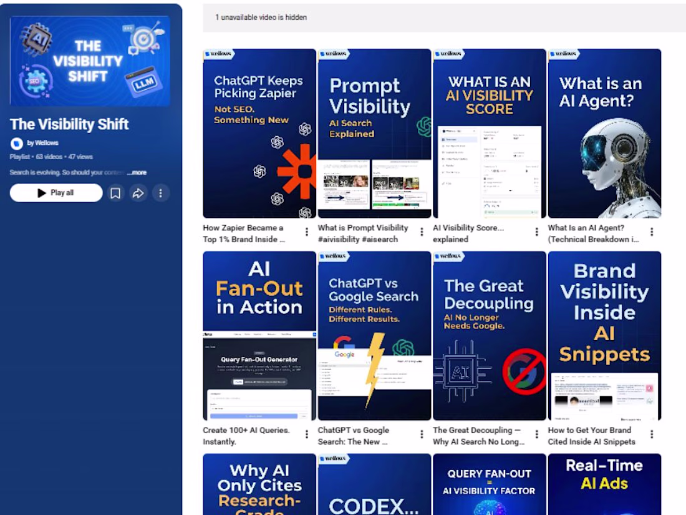686x515 pixels.
Task: Open the Real-Time AI Ads thumbnail
Action: (605, 484)
